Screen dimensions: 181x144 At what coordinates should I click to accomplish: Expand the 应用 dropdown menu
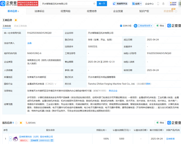coord(137,4)
